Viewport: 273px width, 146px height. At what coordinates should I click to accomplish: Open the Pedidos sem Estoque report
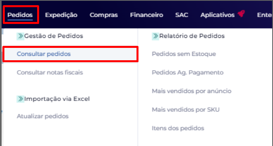tap(184, 54)
